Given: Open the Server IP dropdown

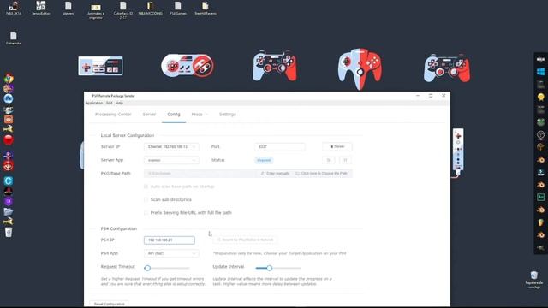Looking at the screenshot, I should tap(171, 147).
